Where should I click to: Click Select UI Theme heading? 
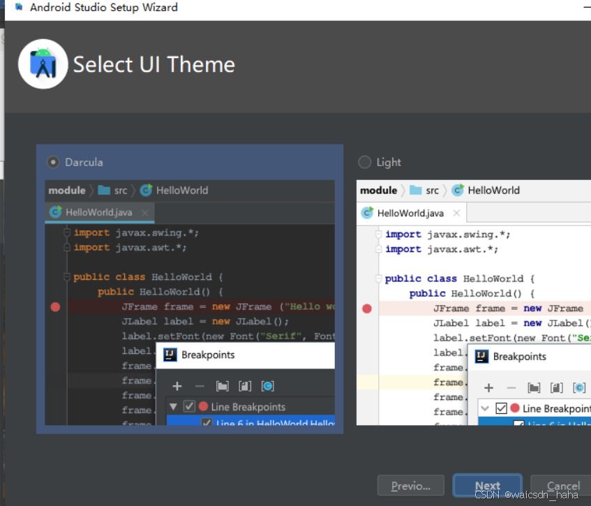point(154,64)
